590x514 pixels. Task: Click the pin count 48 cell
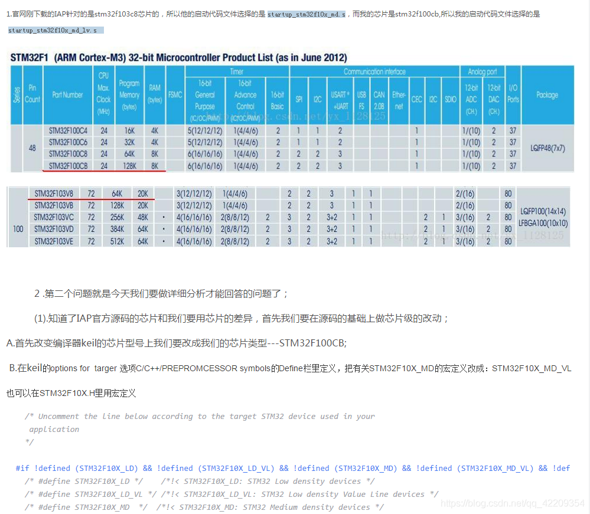[x=32, y=148]
